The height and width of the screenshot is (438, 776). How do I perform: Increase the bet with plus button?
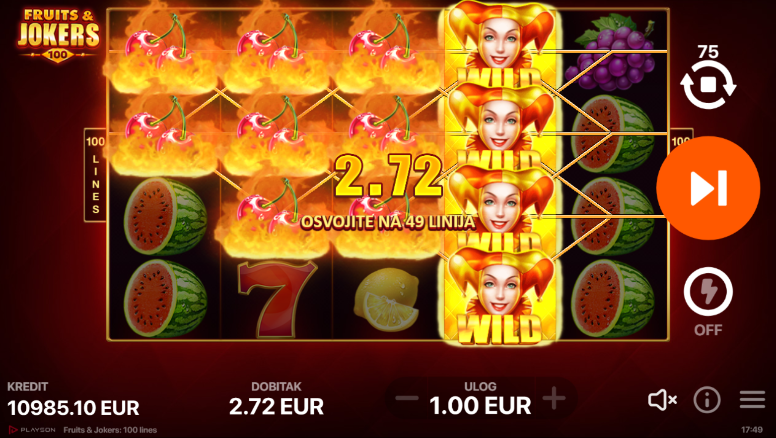554,398
